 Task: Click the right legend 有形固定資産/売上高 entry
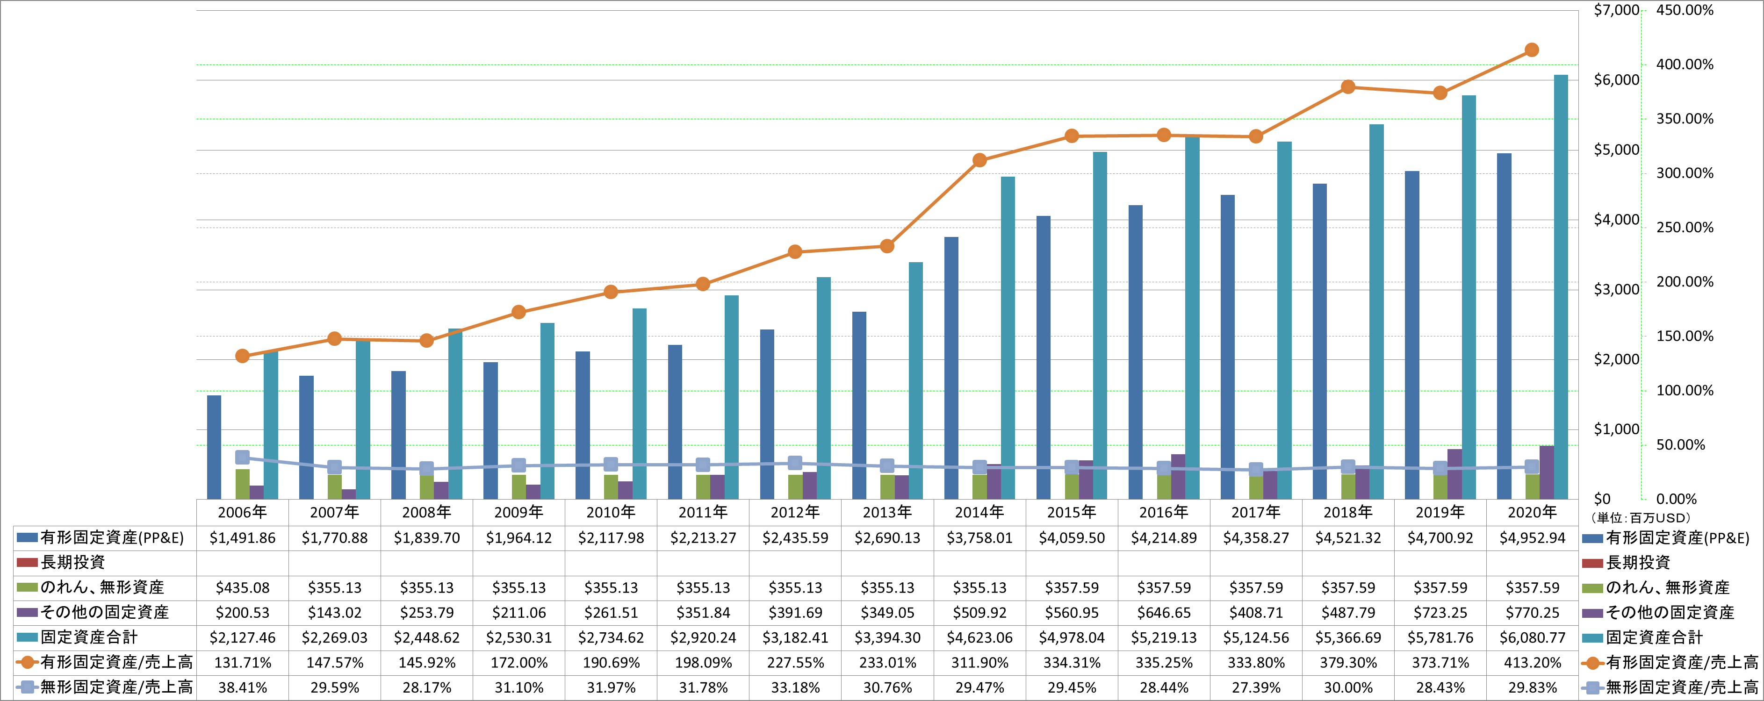point(1670,662)
